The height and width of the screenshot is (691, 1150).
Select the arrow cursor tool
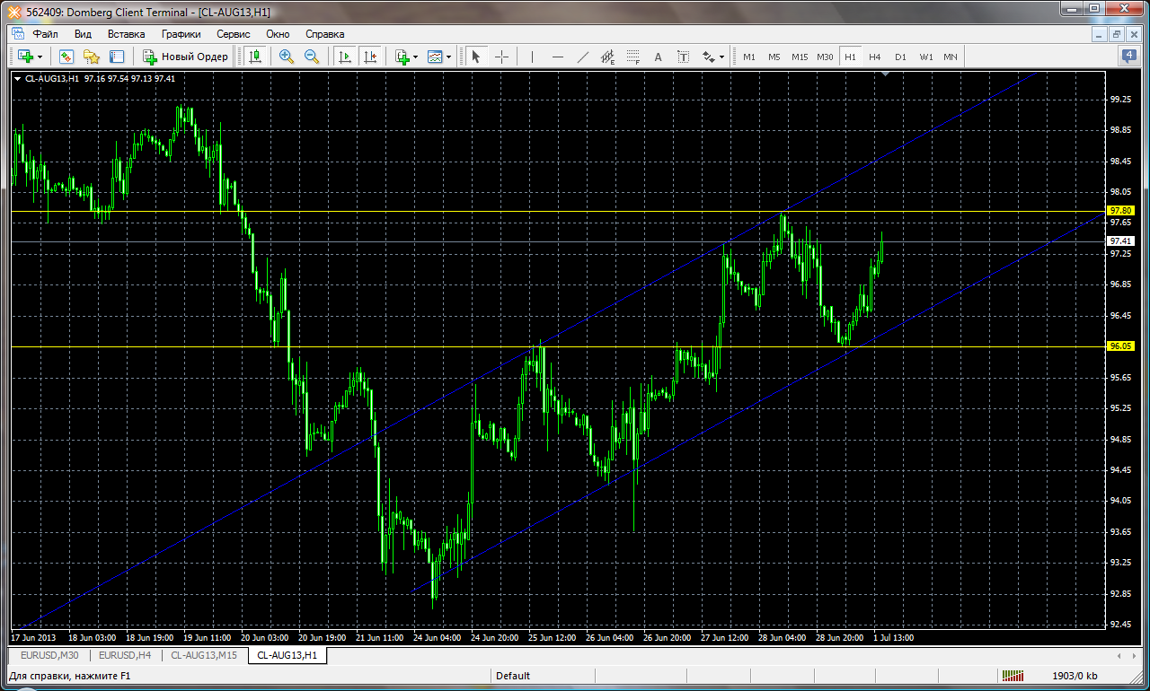coord(476,57)
